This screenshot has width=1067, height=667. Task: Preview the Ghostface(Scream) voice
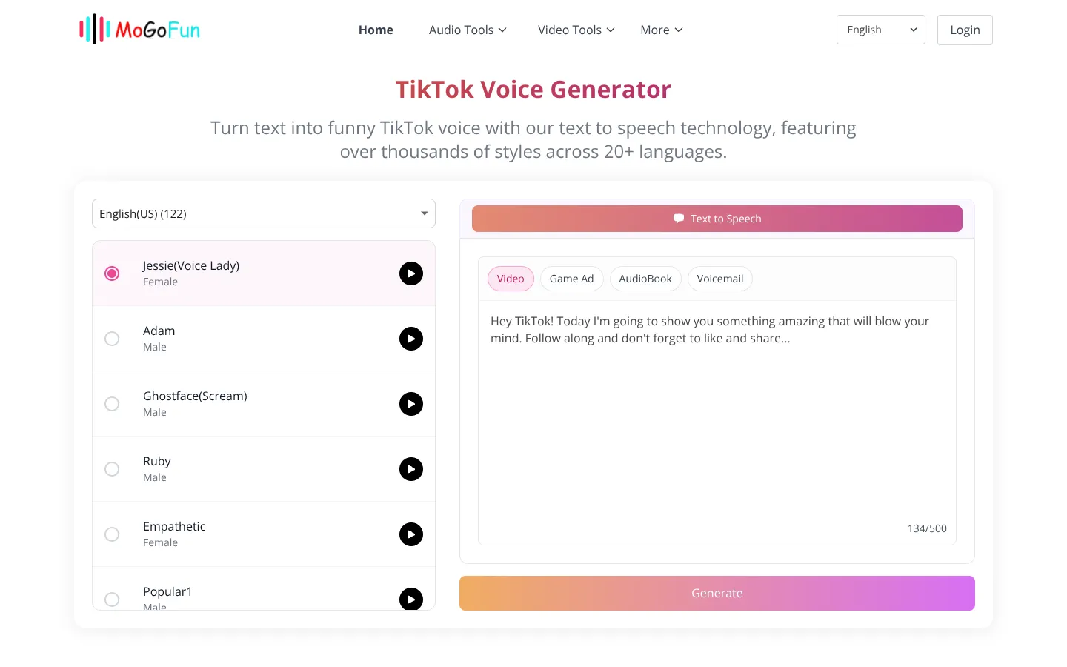(x=411, y=404)
